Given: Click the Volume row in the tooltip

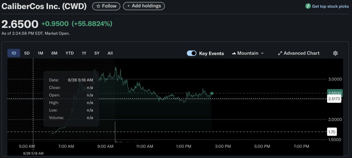Looking at the screenshot, I should (x=71, y=118).
